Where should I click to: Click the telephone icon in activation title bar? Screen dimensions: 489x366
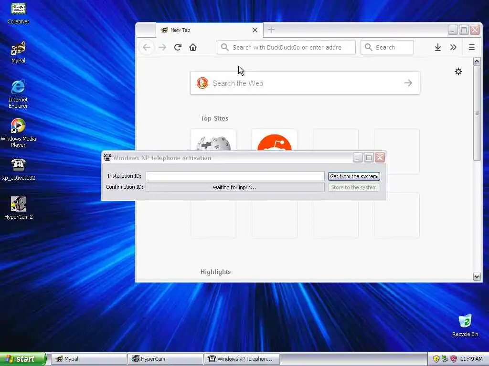pos(107,157)
